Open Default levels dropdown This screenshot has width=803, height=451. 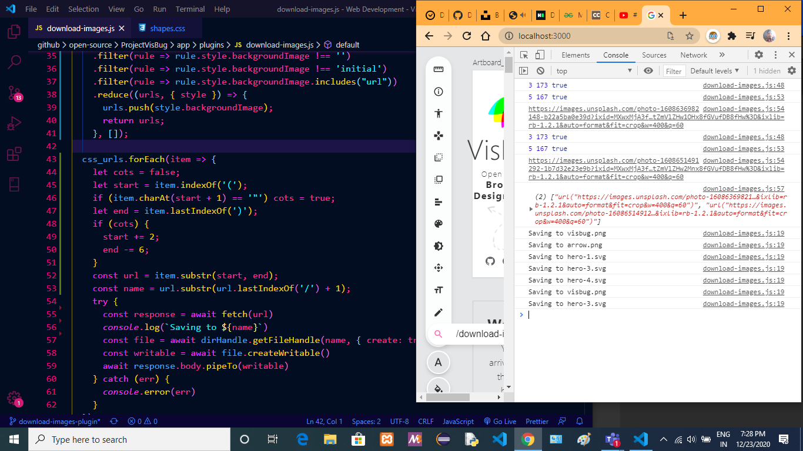(x=715, y=70)
